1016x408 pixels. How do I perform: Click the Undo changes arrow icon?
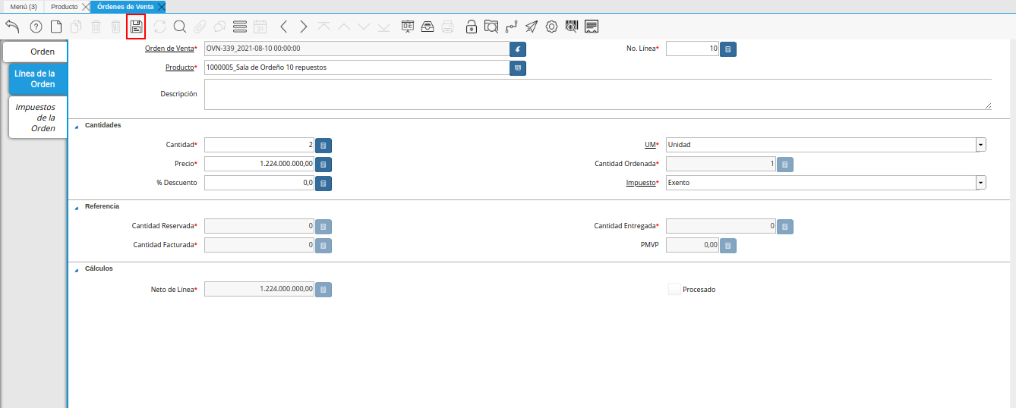pyautogui.click(x=13, y=27)
